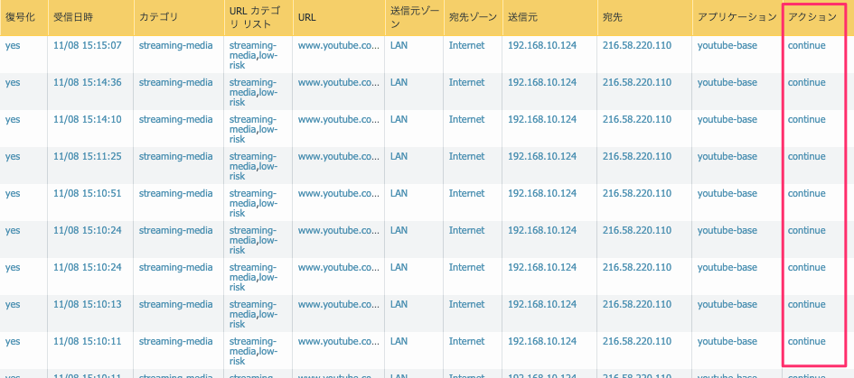This screenshot has width=854, height=378.
Task: Click youtube-base application in 15:15:07 row
Action: coord(727,46)
